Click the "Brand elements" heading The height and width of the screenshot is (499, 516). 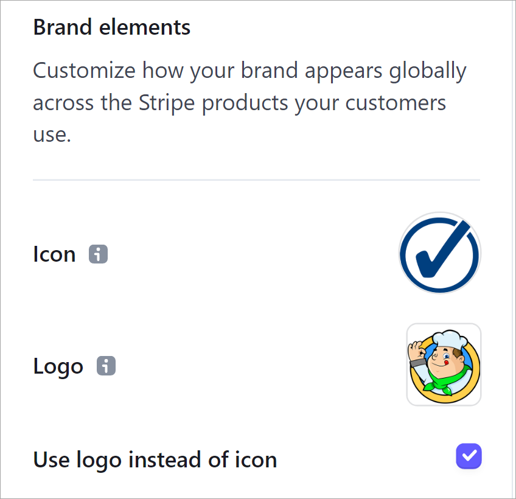click(112, 27)
